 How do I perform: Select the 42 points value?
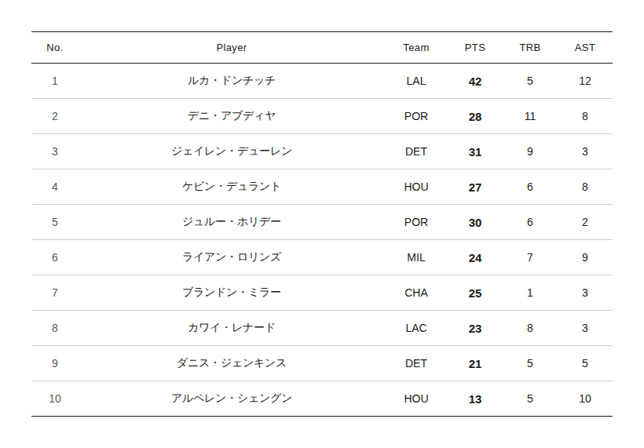click(x=475, y=81)
